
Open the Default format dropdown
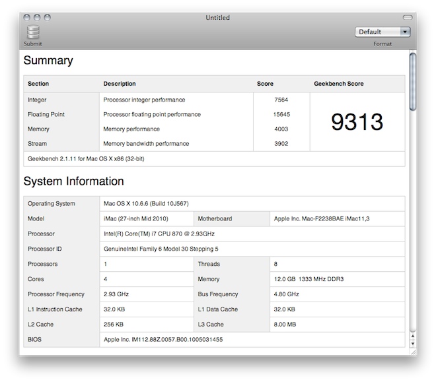coord(382,32)
